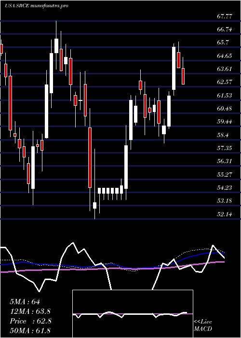Click the 57.35 price axis label
Screen dimensions: 241x338
(225, 148)
